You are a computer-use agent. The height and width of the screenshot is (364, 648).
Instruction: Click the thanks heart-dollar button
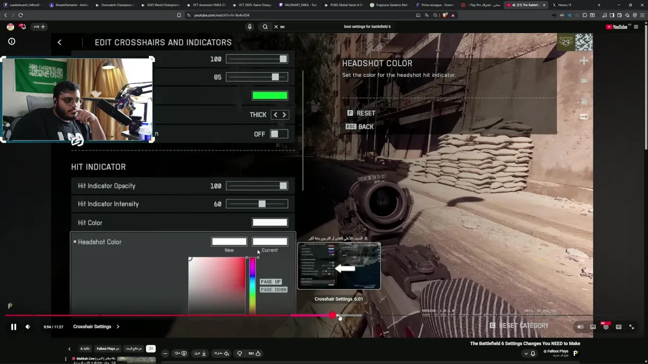point(181,353)
